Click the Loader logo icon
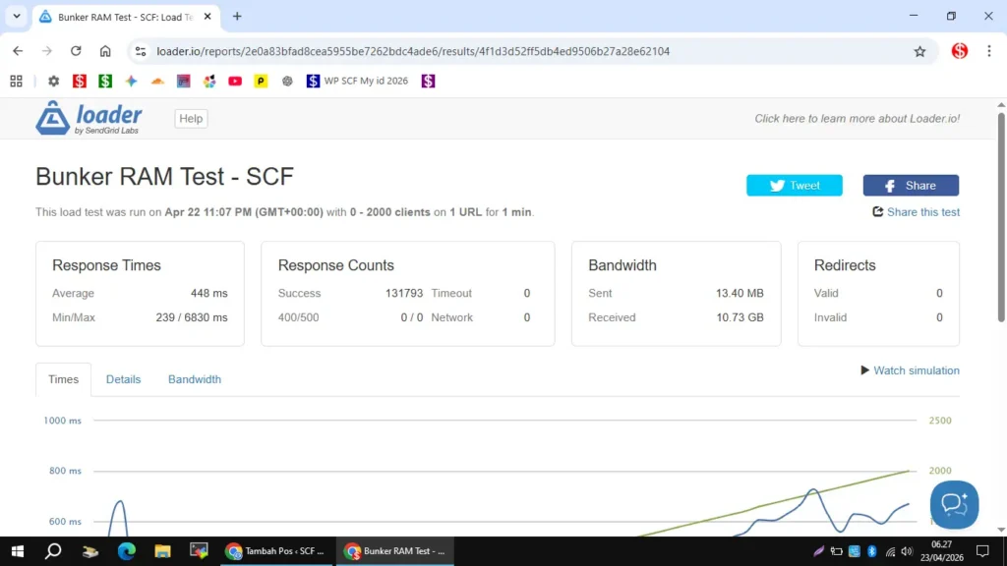 (53, 118)
